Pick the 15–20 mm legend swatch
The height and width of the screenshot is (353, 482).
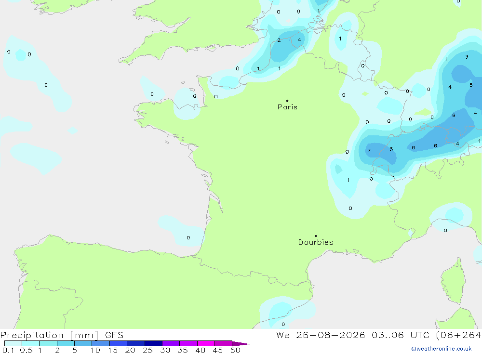[119, 343]
